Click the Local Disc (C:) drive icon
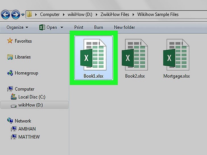Viewport: 207px width, 155px height. click(x=14, y=97)
